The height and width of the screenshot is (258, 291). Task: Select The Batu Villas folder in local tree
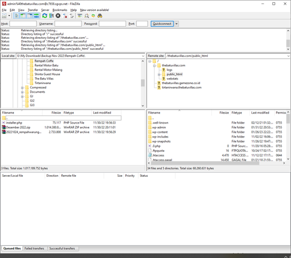pyautogui.click(x=44, y=79)
